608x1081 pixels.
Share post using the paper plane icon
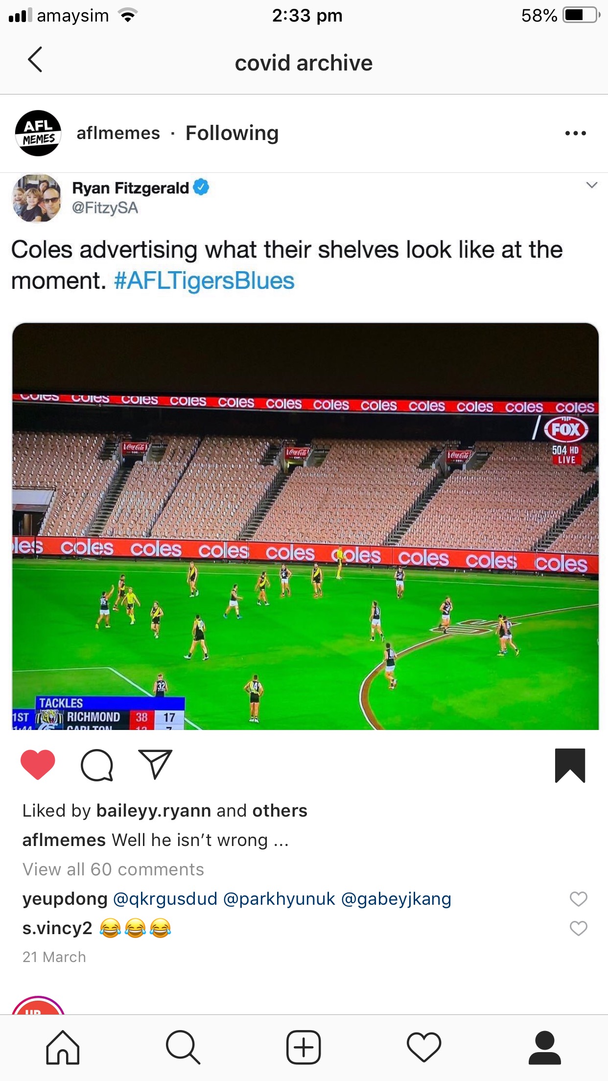pyautogui.click(x=155, y=764)
